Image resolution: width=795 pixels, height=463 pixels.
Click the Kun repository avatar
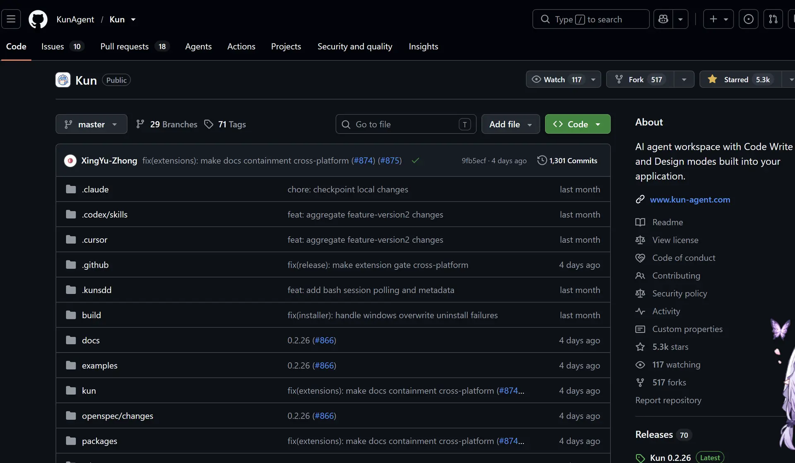[63, 80]
